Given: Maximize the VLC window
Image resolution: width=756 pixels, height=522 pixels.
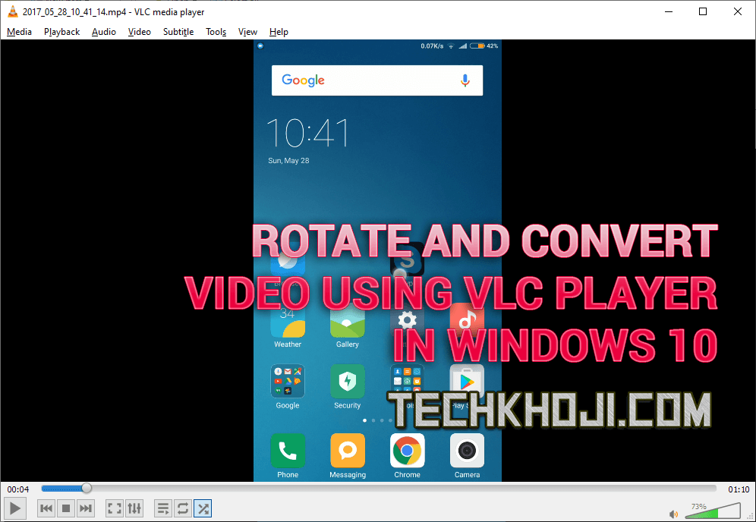Looking at the screenshot, I should pyautogui.click(x=703, y=11).
